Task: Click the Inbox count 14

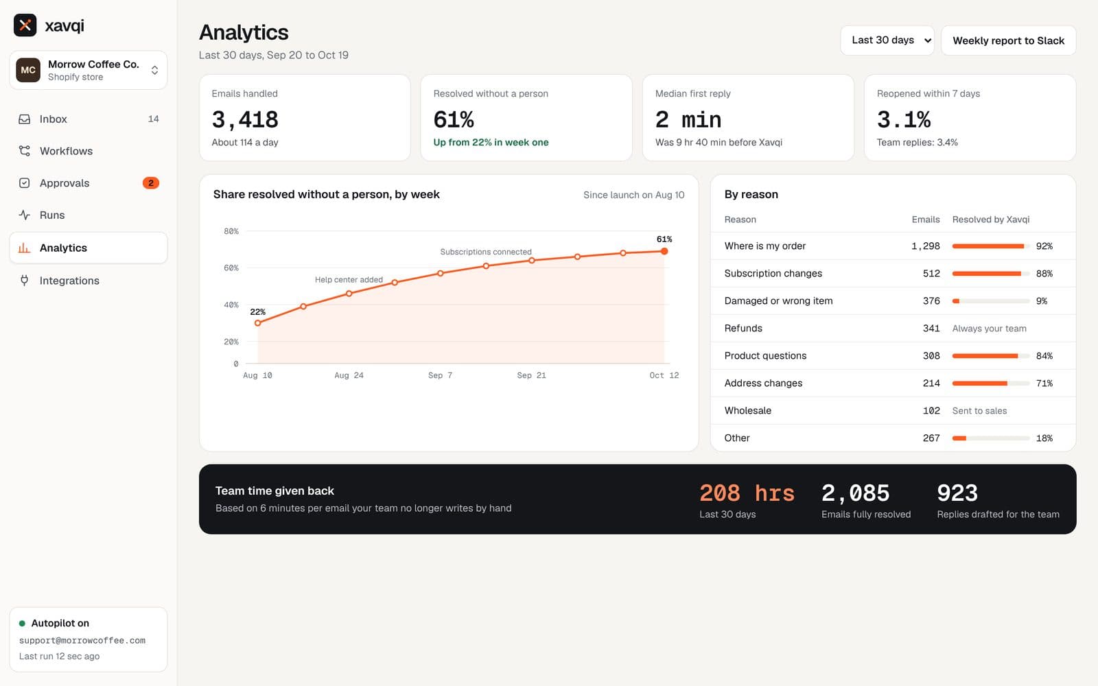Action: (x=154, y=119)
